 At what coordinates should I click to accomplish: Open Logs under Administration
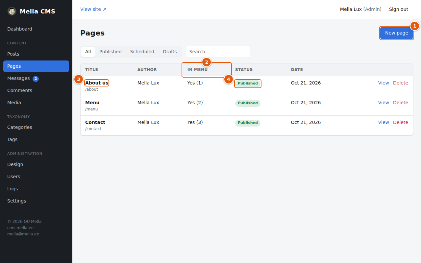(x=36, y=189)
